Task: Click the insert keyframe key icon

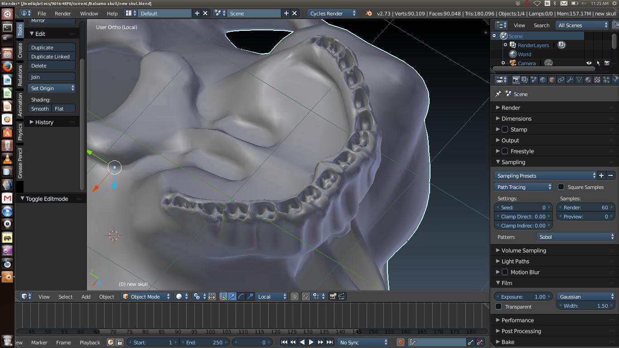Action: click(x=471, y=342)
